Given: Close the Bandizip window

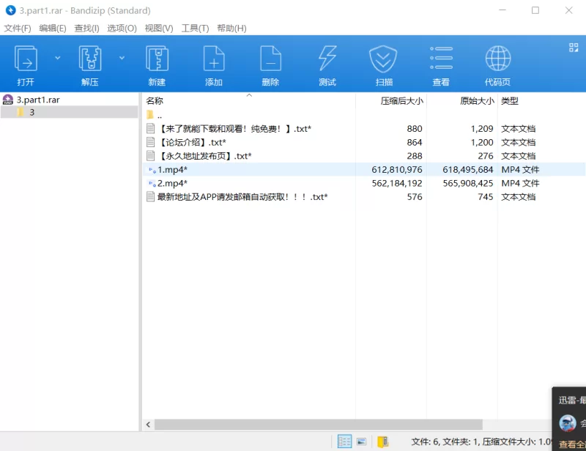Looking at the screenshot, I should pyautogui.click(x=569, y=10).
